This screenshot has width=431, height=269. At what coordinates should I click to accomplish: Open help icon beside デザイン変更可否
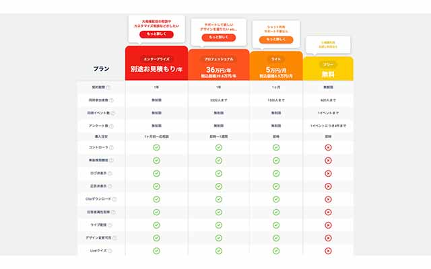coord(114,238)
